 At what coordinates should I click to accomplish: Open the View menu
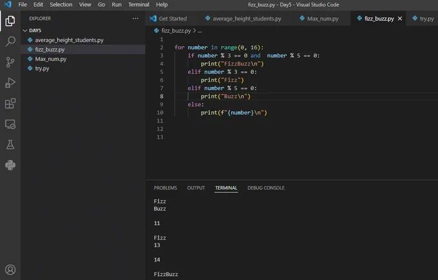coord(85,4)
